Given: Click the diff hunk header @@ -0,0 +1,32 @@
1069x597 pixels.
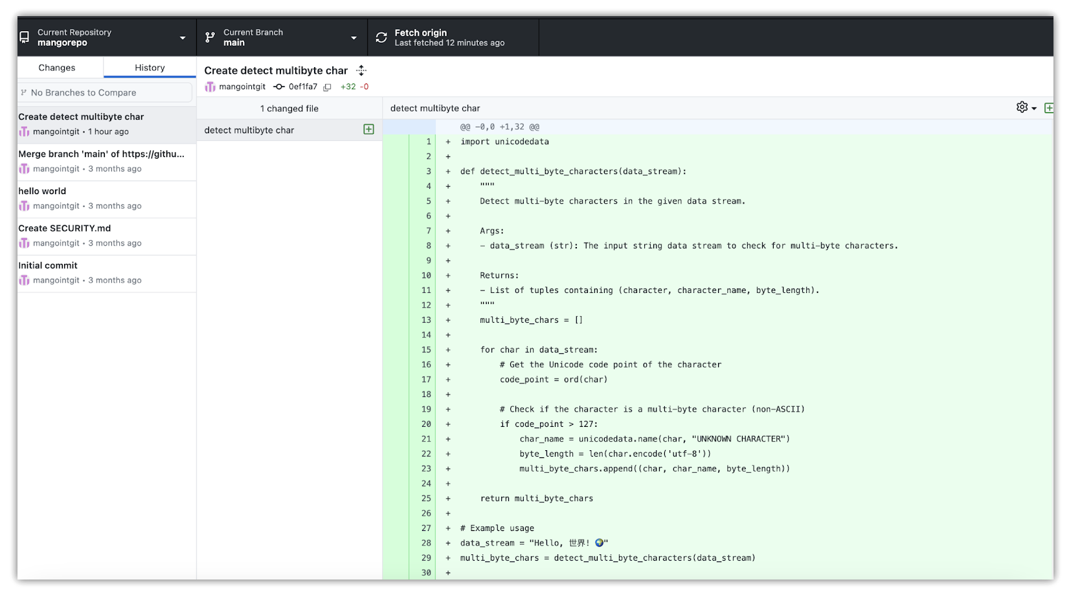Looking at the screenshot, I should coord(500,127).
